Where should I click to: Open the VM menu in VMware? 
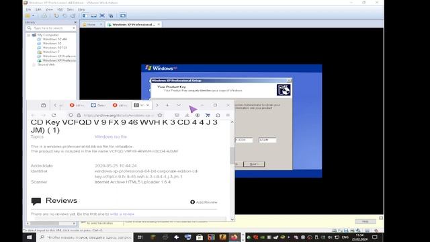pos(60,9)
